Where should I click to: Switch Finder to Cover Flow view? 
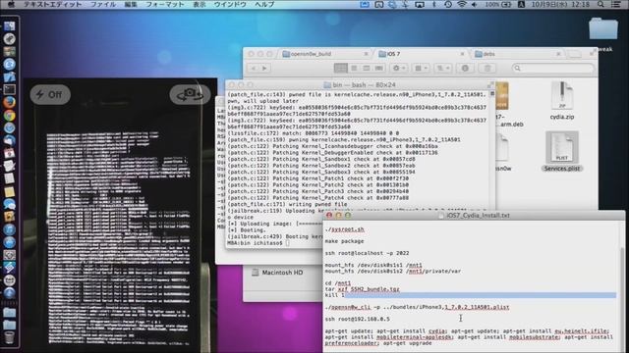click(x=378, y=69)
